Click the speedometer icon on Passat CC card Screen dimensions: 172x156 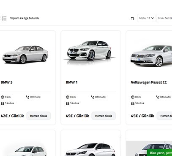(x=133, y=97)
